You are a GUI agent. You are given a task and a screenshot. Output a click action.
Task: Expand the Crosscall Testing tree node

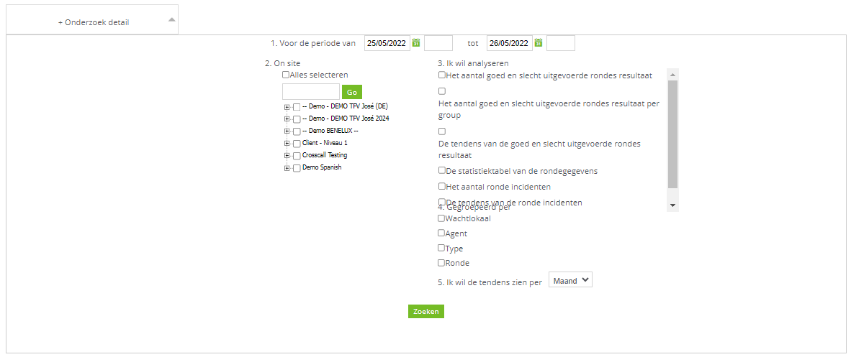tap(287, 155)
